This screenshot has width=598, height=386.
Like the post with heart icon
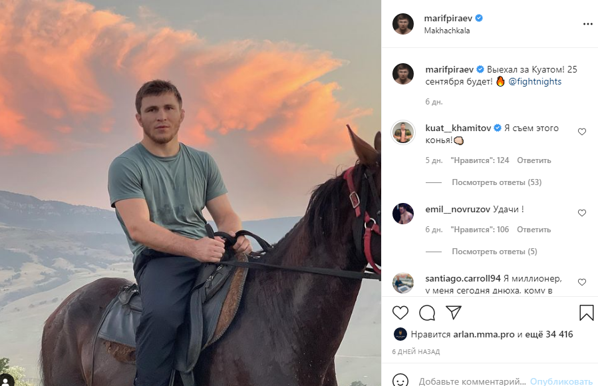point(400,313)
